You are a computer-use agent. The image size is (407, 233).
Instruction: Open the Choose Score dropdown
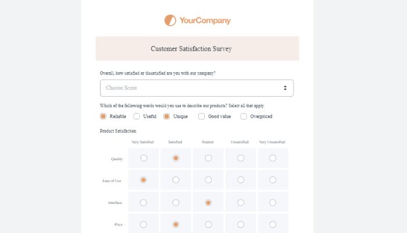(x=197, y=88)
